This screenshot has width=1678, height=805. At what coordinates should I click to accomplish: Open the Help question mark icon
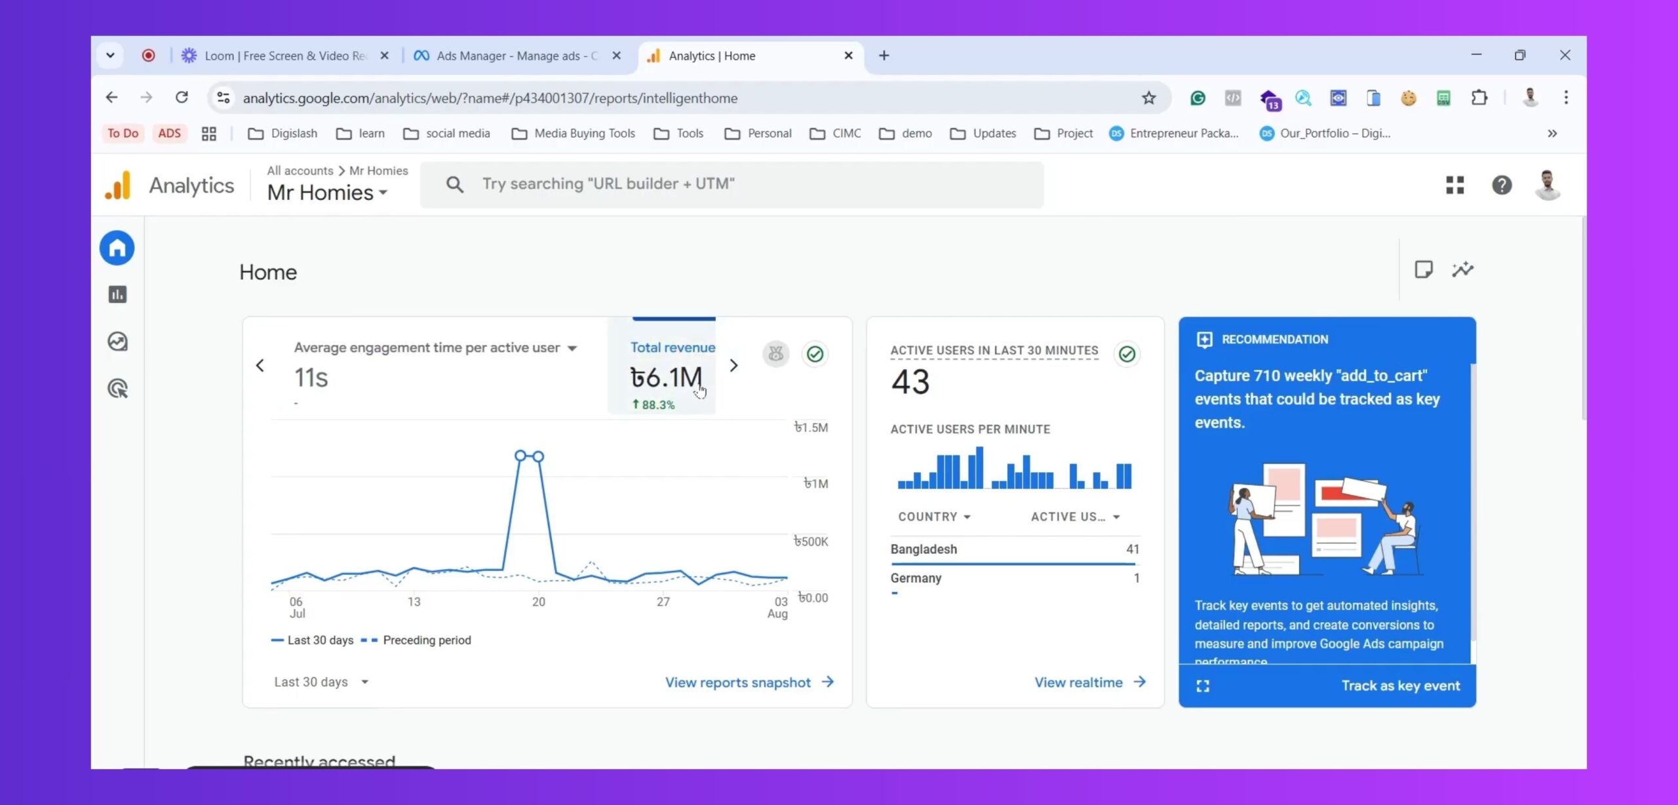coord(1502,186)
